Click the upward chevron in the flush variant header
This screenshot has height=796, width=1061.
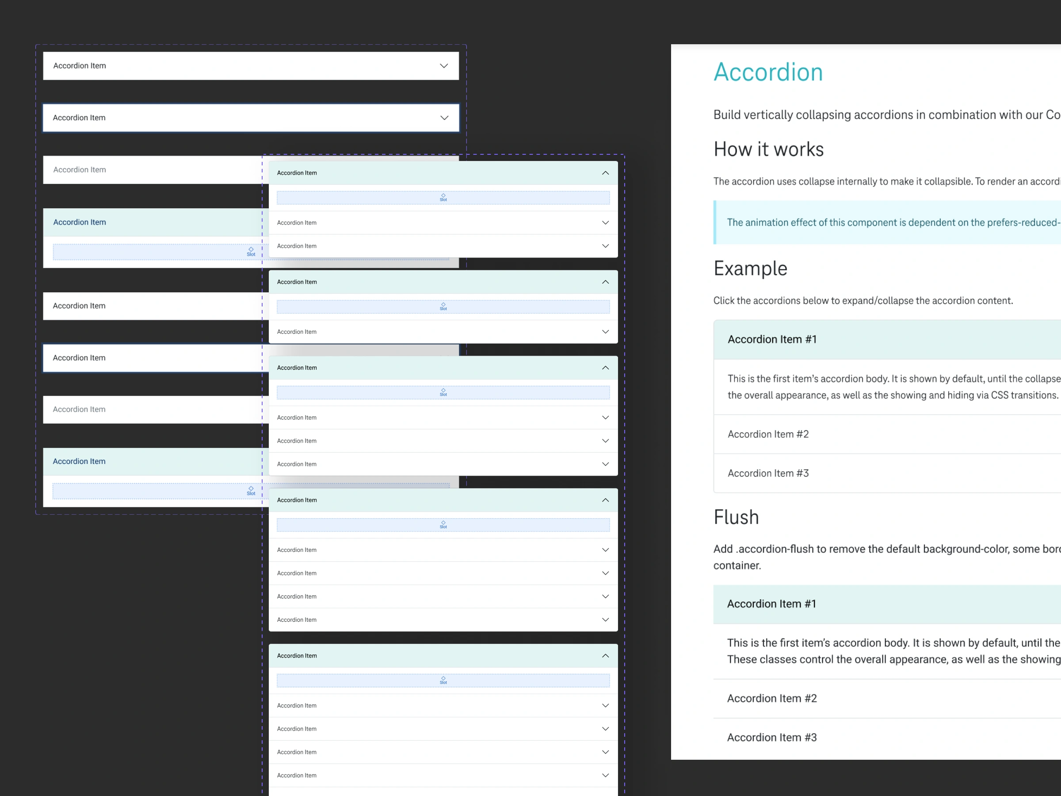click(605, 655)
